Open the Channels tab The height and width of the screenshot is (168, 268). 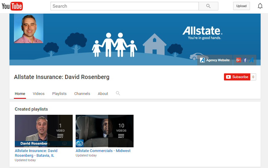coord(82,93)
